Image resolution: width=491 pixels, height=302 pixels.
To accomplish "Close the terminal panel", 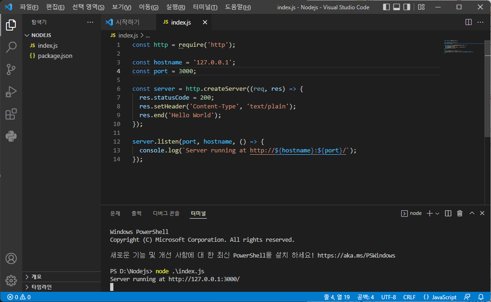I will tap(482, 213).
